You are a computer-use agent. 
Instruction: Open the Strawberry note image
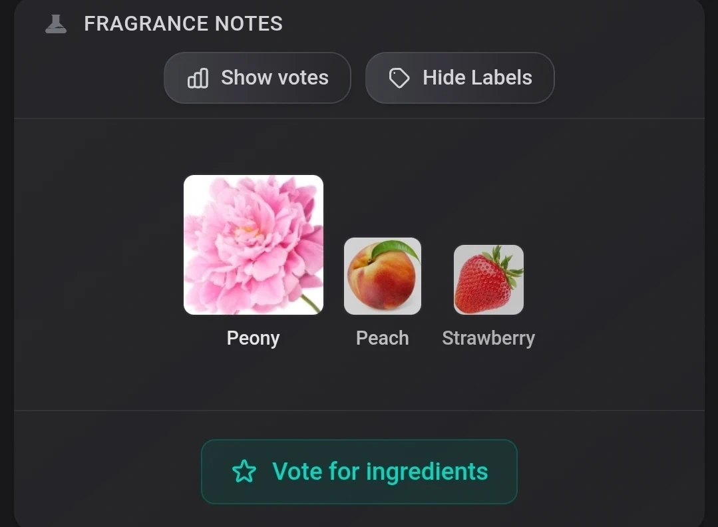pos(488,279)
